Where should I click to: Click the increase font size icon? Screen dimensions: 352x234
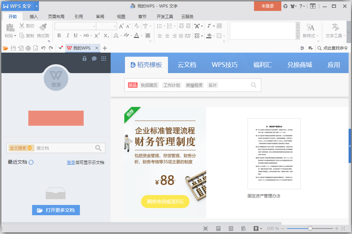tap(121, 26)
